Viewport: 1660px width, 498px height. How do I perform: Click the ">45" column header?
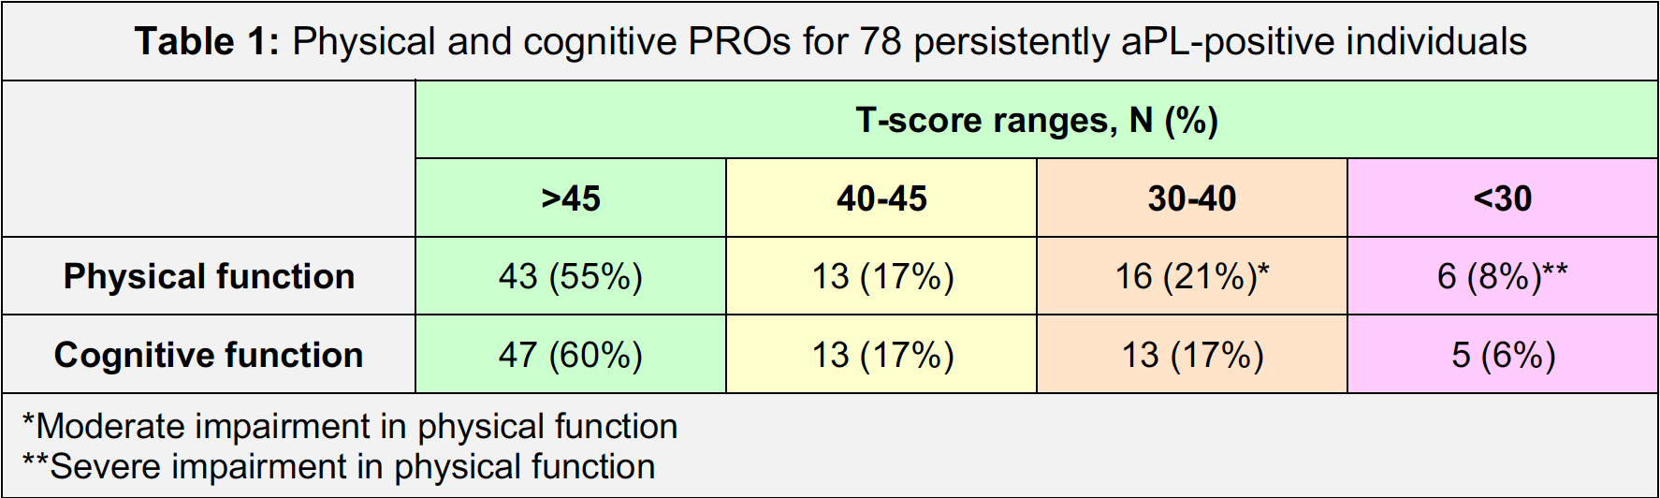coord(571,198)
